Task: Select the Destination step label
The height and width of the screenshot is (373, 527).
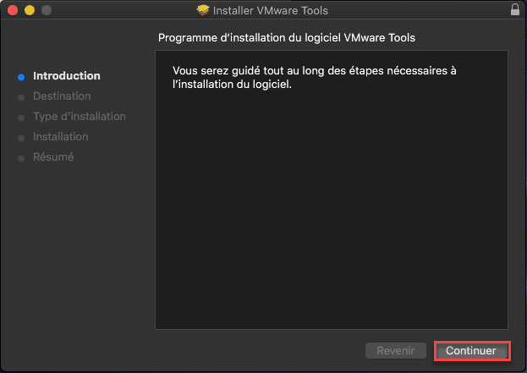Action: (x=62, y=96)
